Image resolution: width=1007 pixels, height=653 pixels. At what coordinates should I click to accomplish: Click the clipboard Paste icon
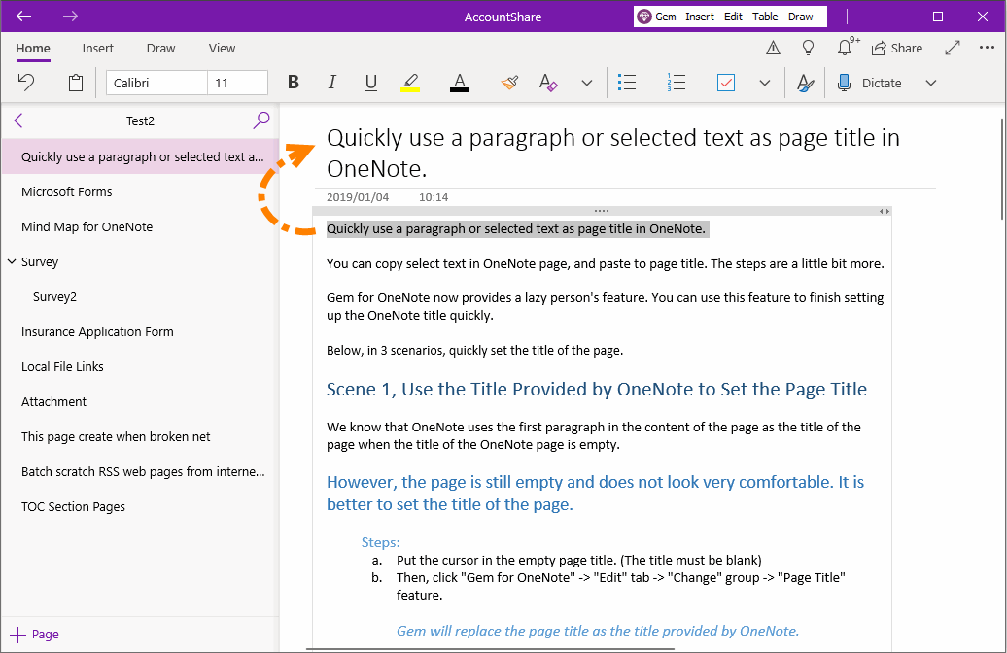point(76,83)
